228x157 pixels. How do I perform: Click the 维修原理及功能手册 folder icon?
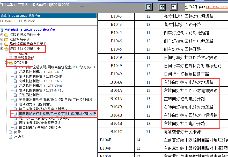coord(6,35)
